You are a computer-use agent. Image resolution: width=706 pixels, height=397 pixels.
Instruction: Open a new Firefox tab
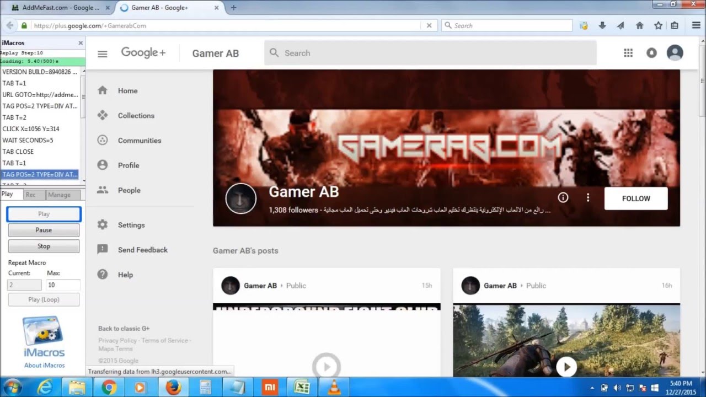(234, 8)
